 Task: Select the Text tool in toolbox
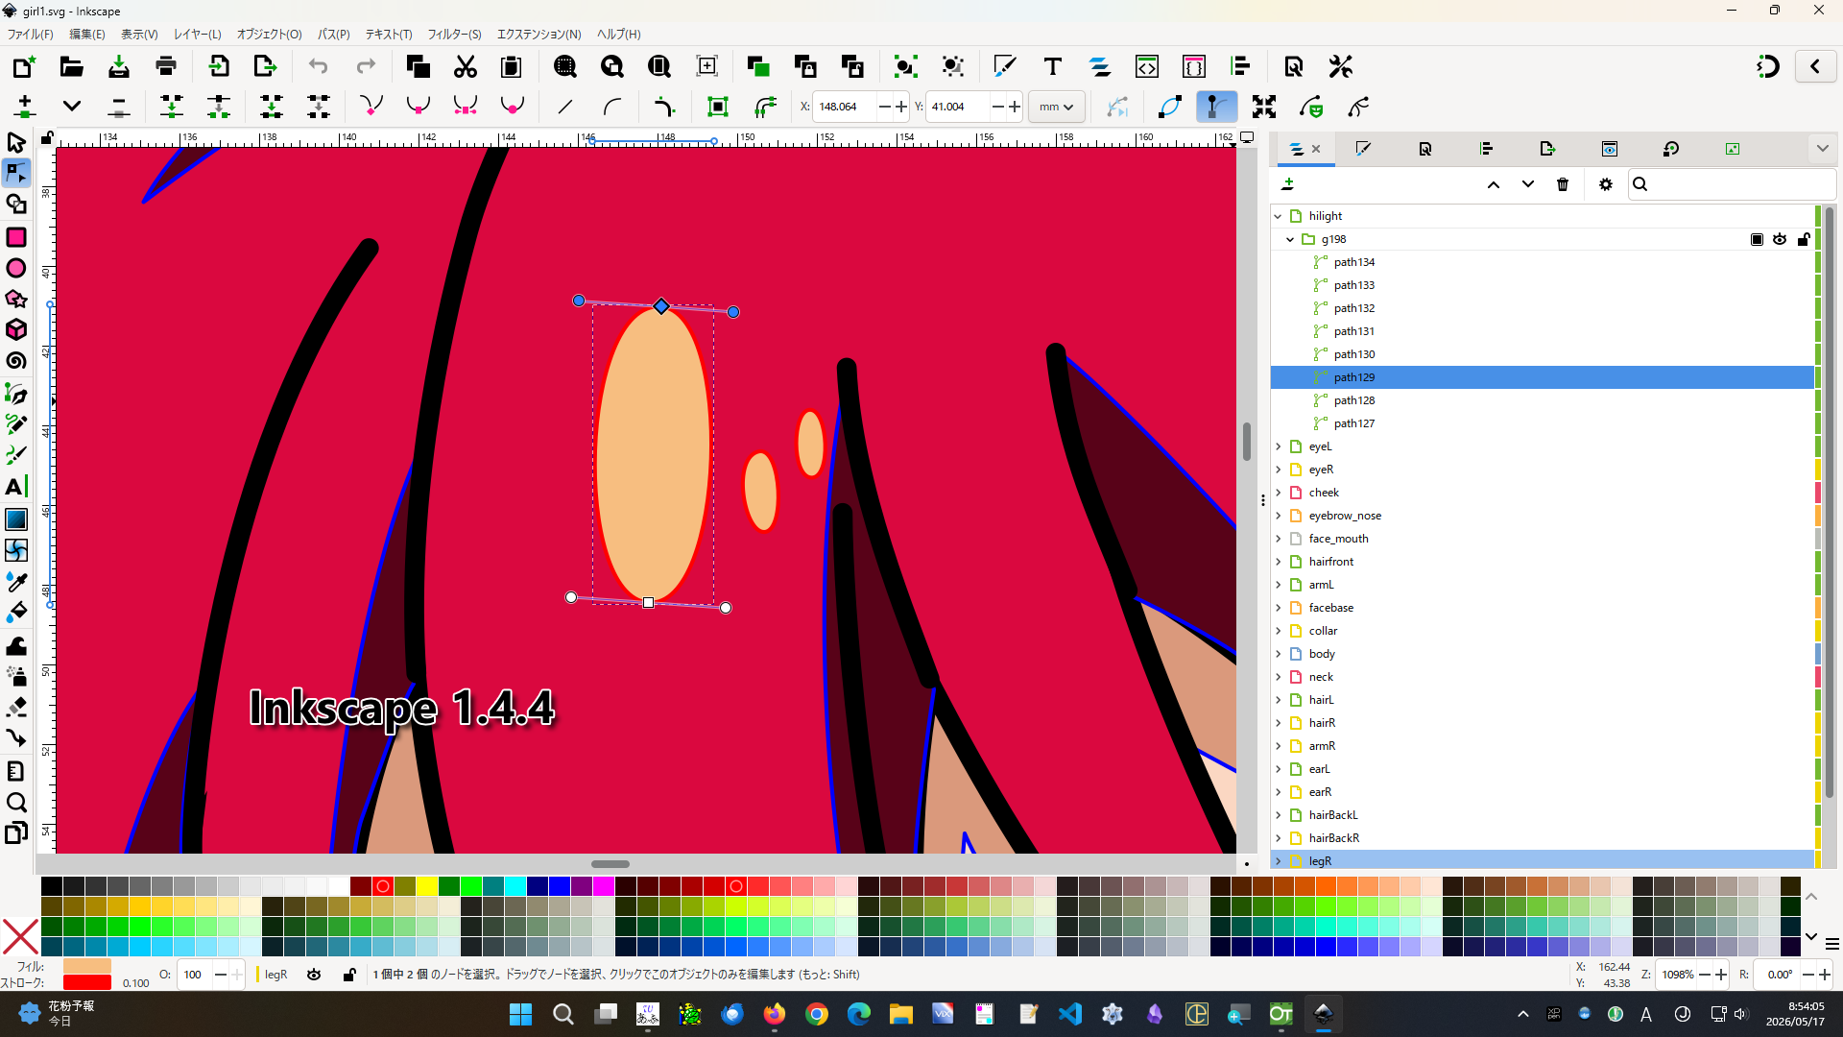[x=16, y=487]
